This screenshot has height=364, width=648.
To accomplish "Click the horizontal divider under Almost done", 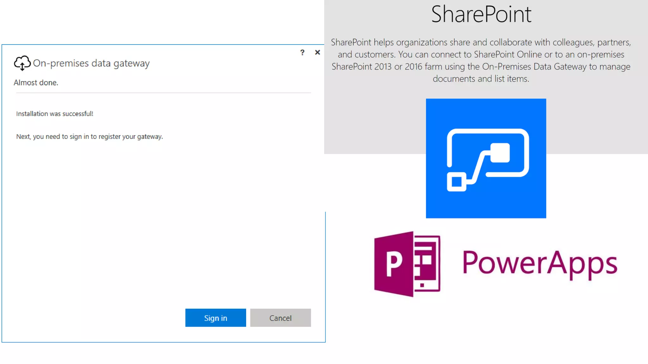I will click(163, 93).
